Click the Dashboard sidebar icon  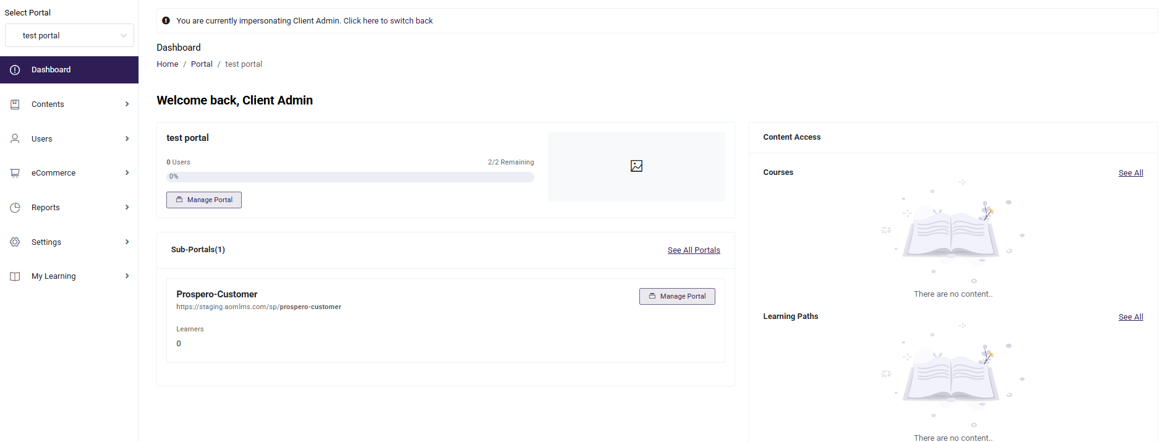(x=15, y=70)
